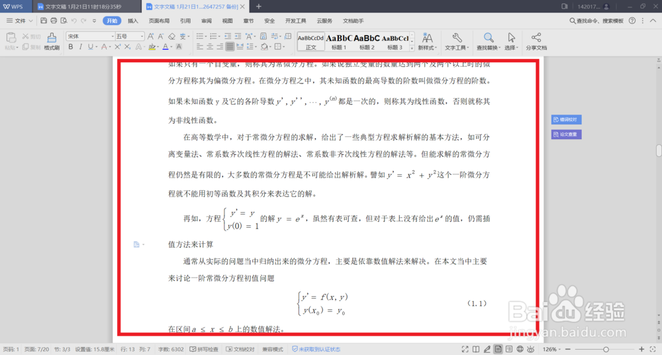The width and height of the screenshot is (662, 355).
Task: Expand the line spacing dropdown
Action: coord(256,47)
